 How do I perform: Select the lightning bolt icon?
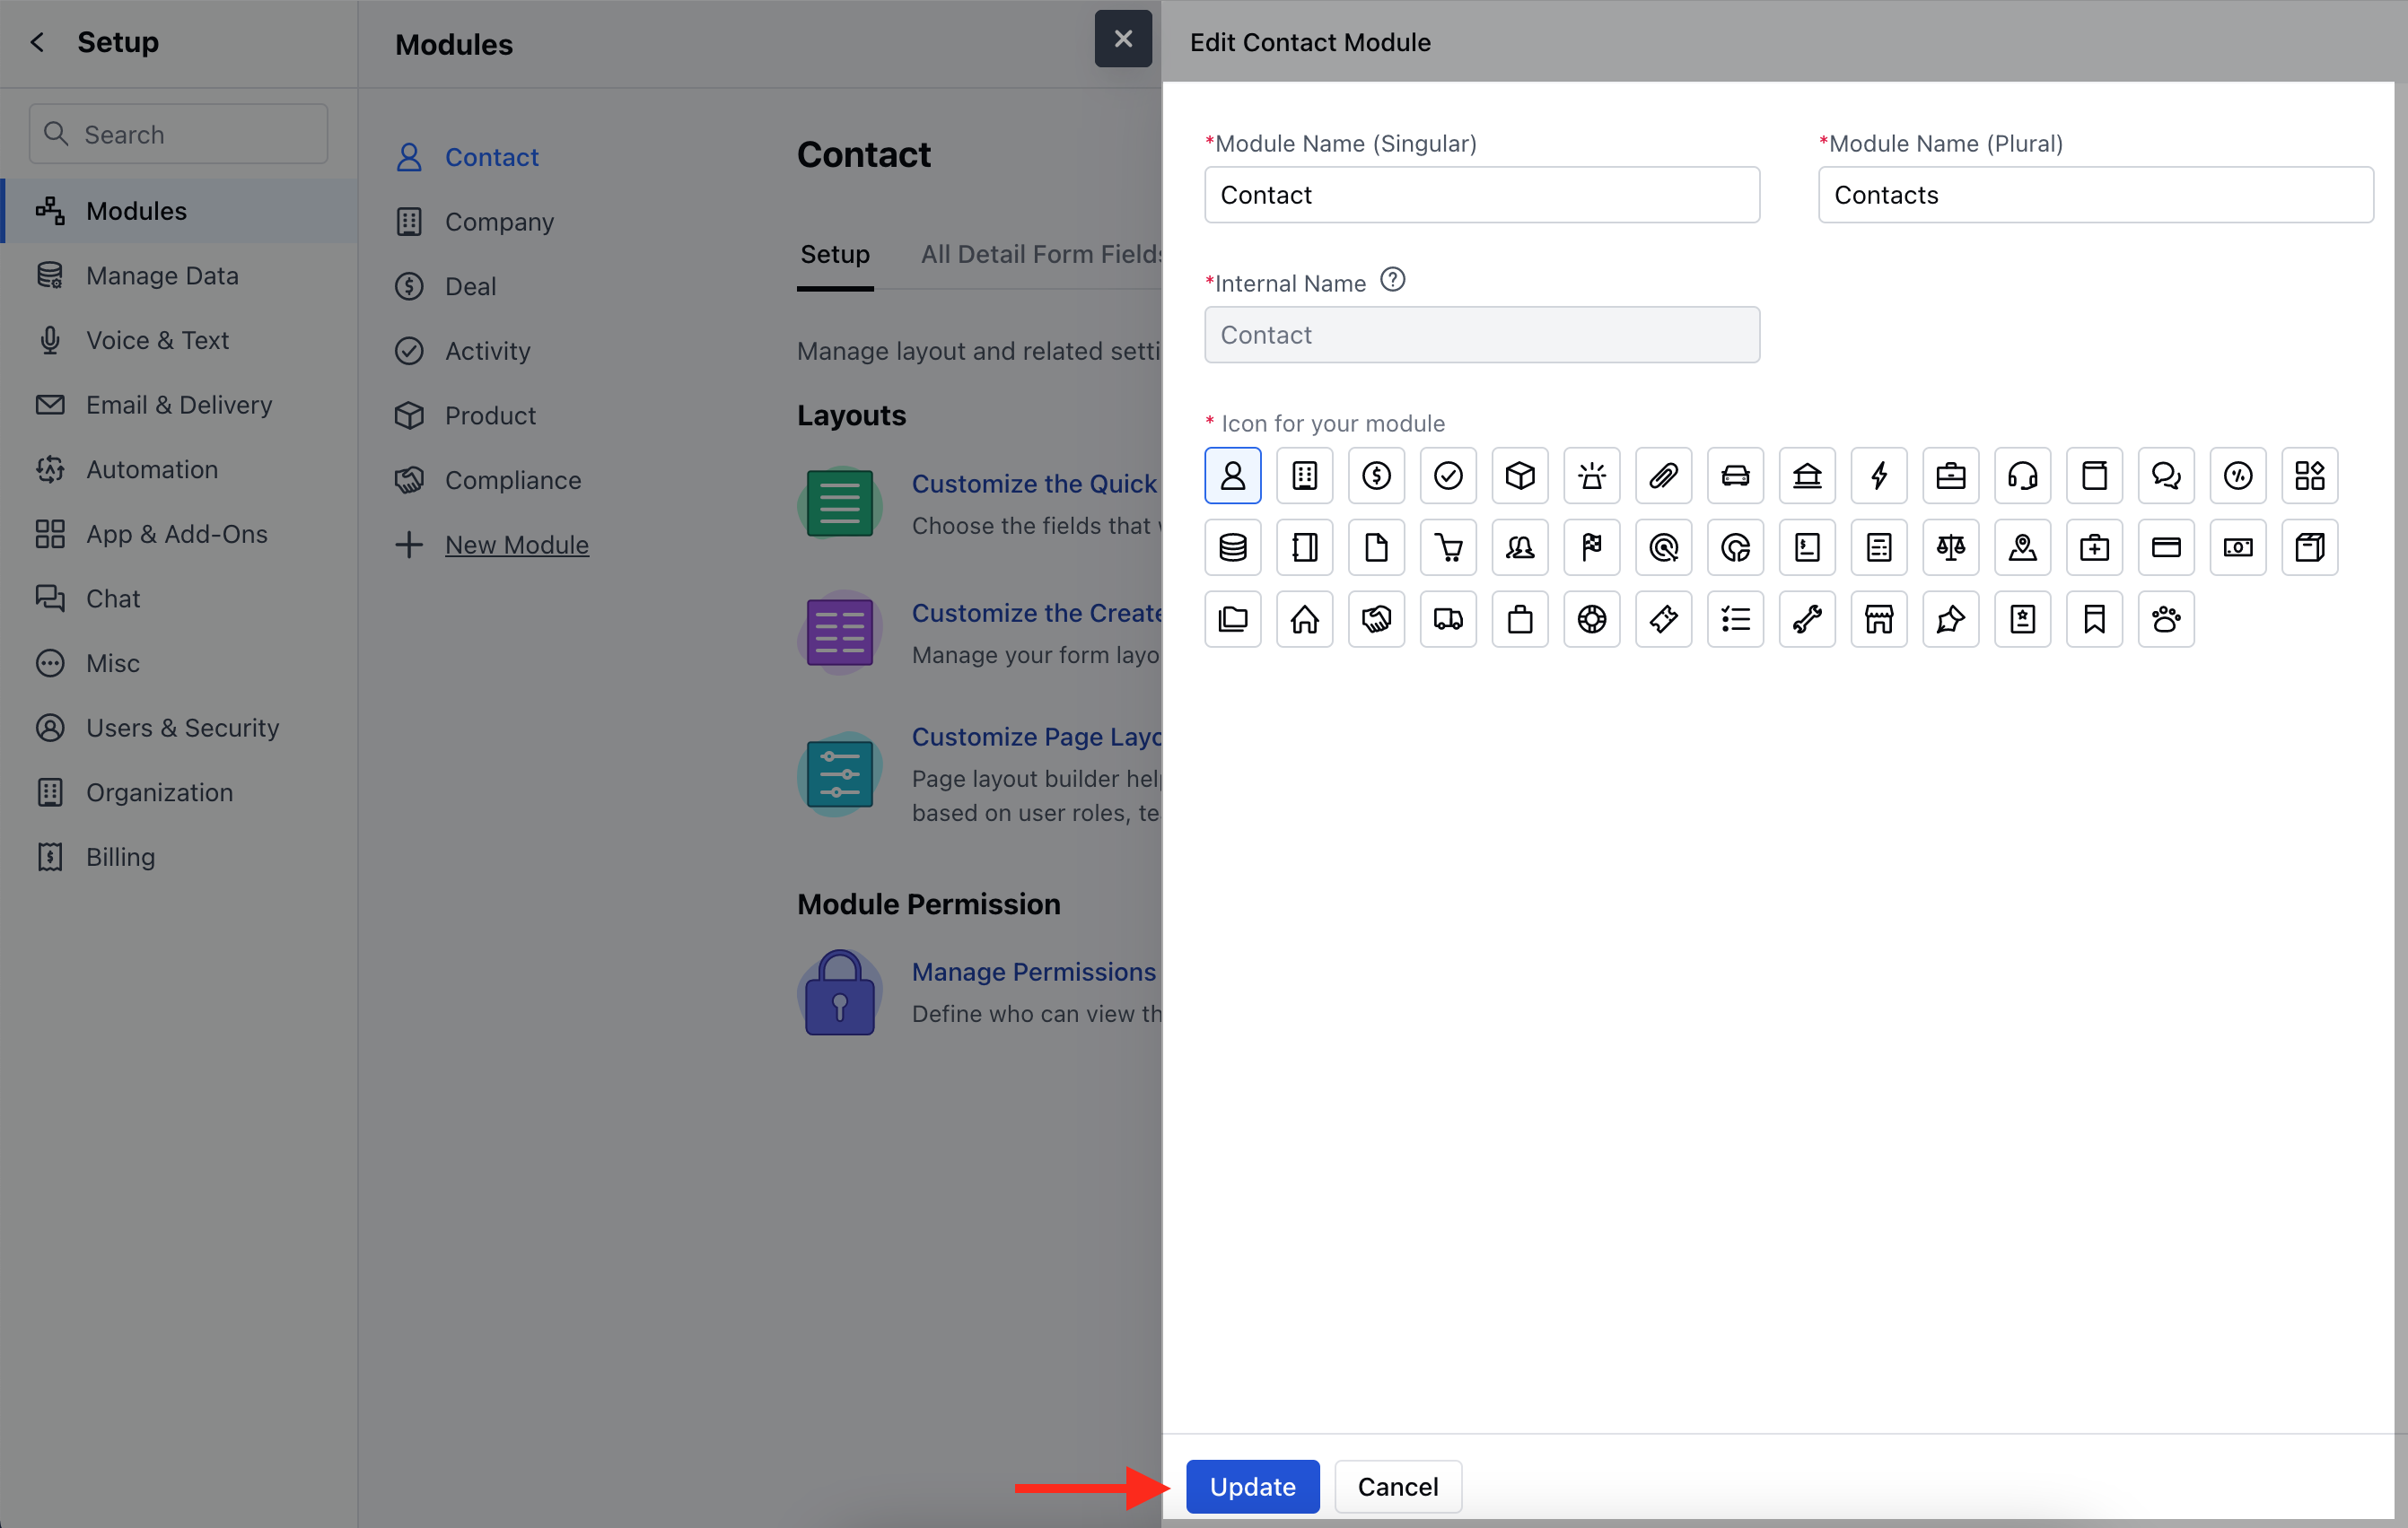(1879, 475)
